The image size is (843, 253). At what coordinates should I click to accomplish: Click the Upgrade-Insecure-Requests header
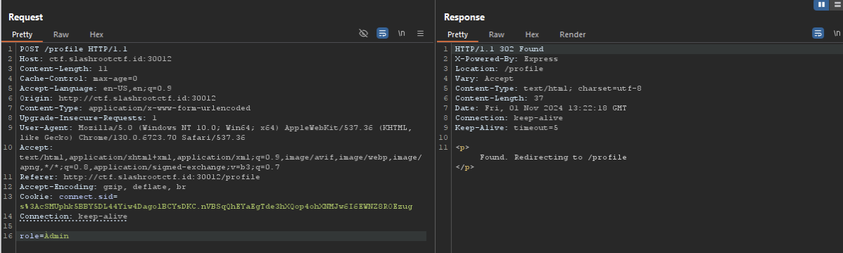(x=88, y=117)
